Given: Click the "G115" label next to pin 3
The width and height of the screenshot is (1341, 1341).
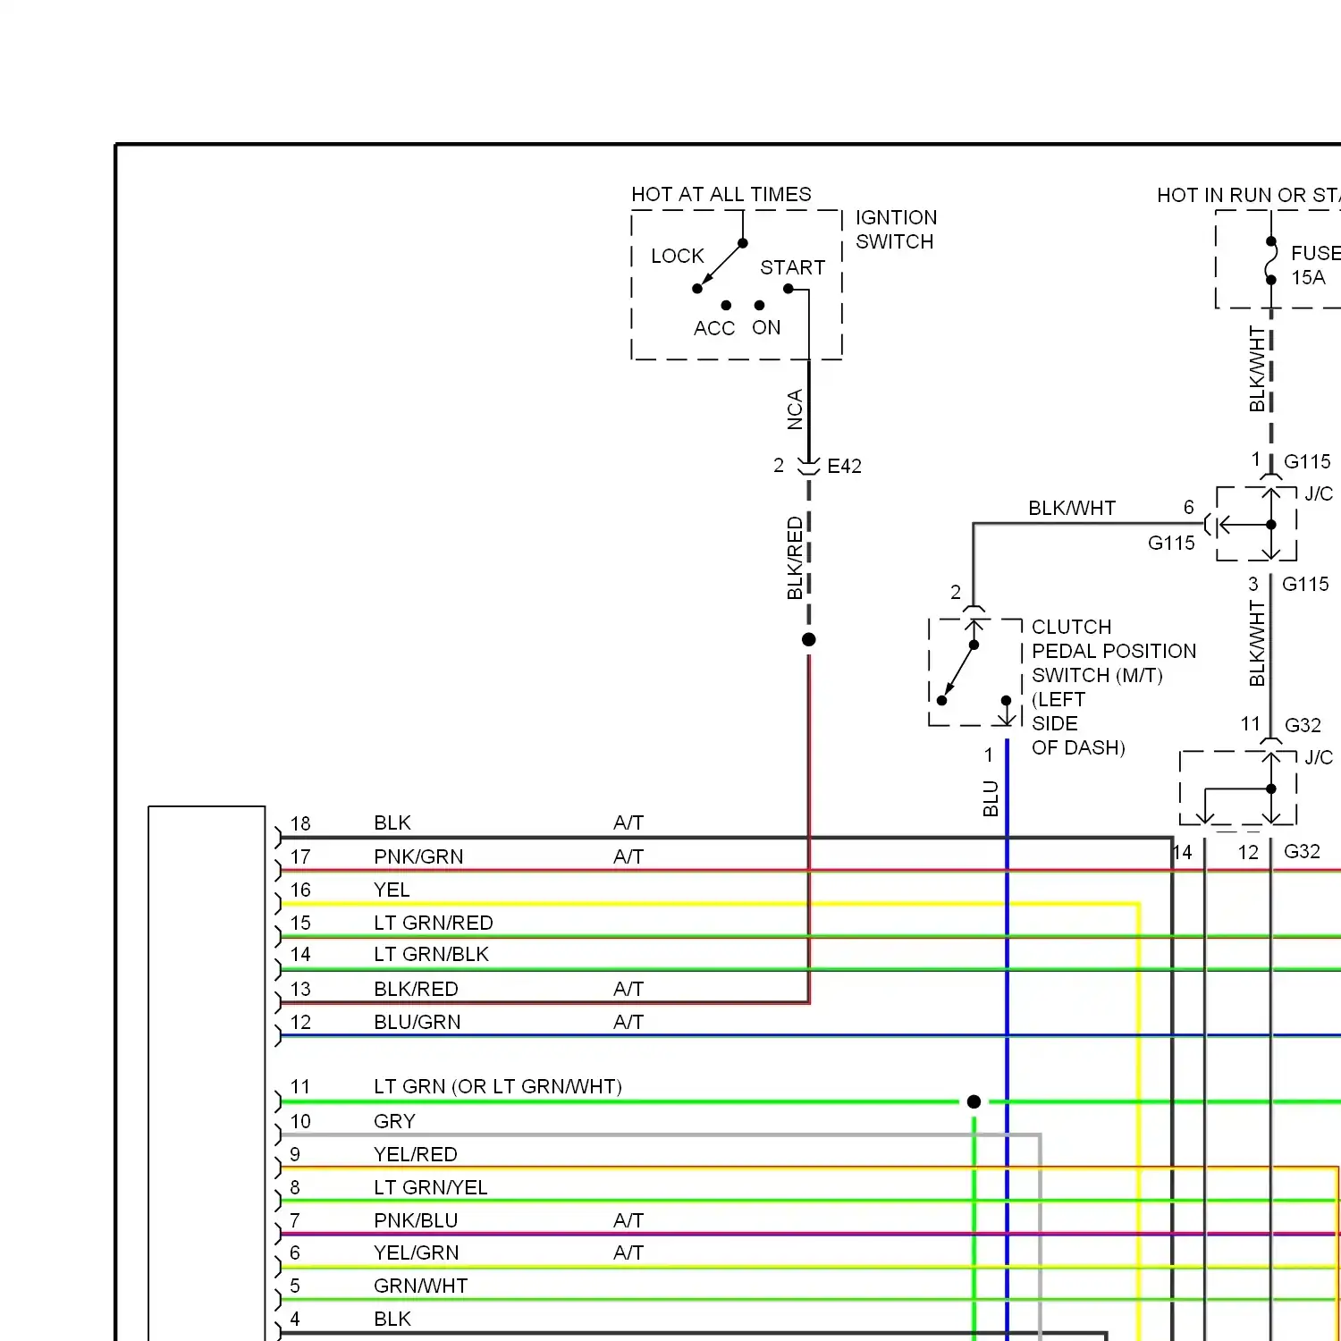Looking at the screenshot, I should [x=1305, y=584].
